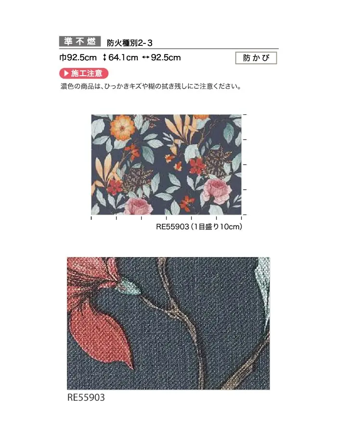The width and height of the screenshot is (337, 434).
Task: Open the 施工注意 red pill label
Action: 84,73
